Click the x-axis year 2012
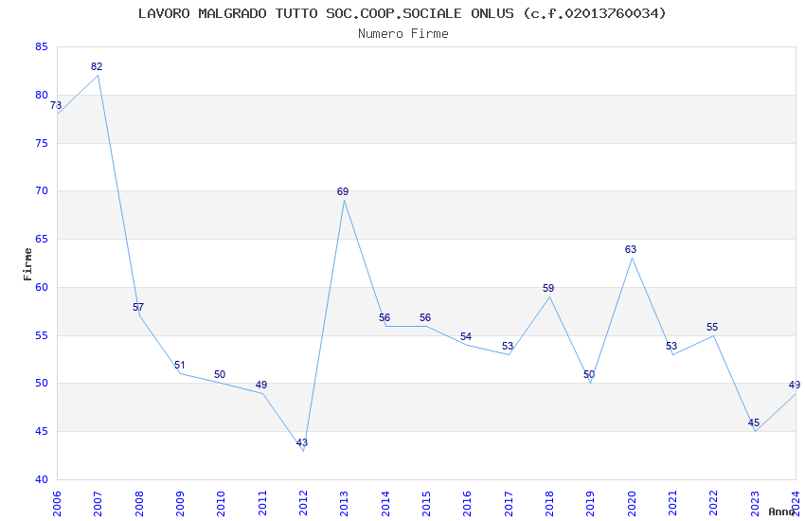The image size is (805, 521). (x=303, y=503)
